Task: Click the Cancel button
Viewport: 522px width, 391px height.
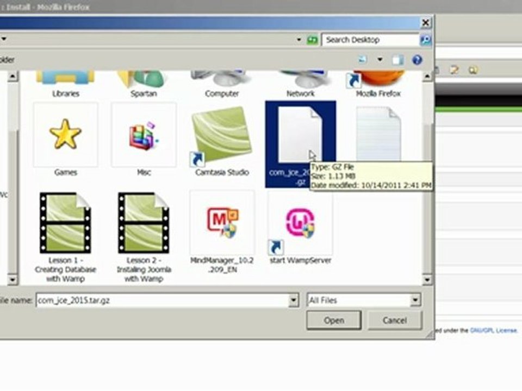Action: 395,320
